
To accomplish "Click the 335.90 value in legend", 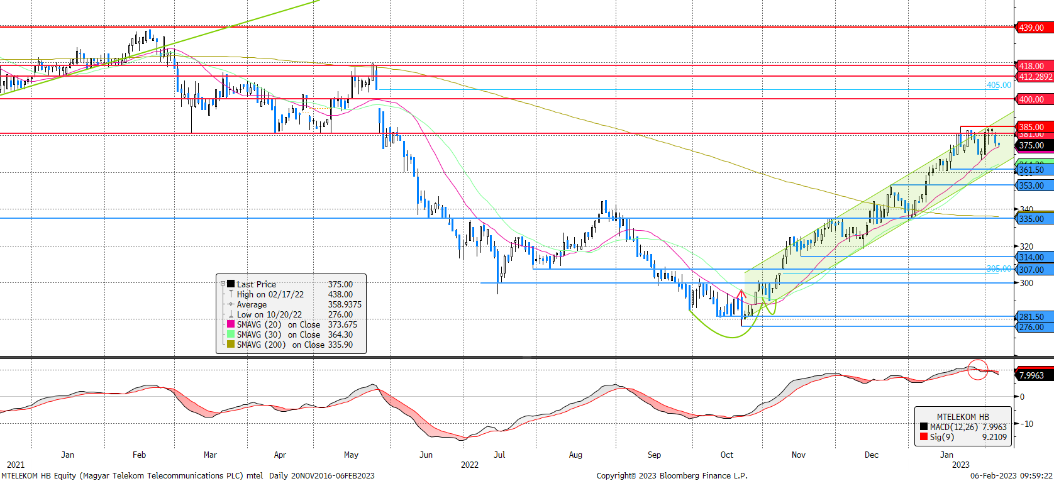I will coord(340,345).
